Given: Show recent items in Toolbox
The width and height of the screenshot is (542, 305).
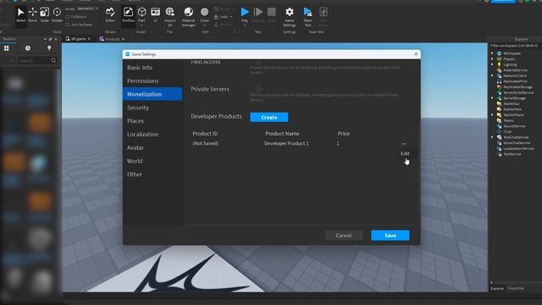Looking at the screenshot, I should pos(28,48).
